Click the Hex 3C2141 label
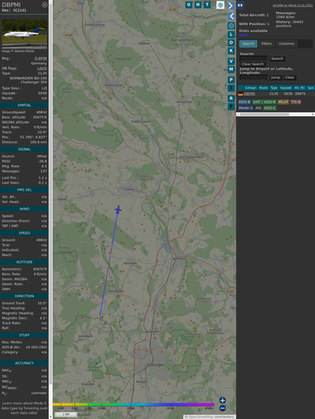The height and width of the screenshot is (419, 315). (x=14, y=11)
